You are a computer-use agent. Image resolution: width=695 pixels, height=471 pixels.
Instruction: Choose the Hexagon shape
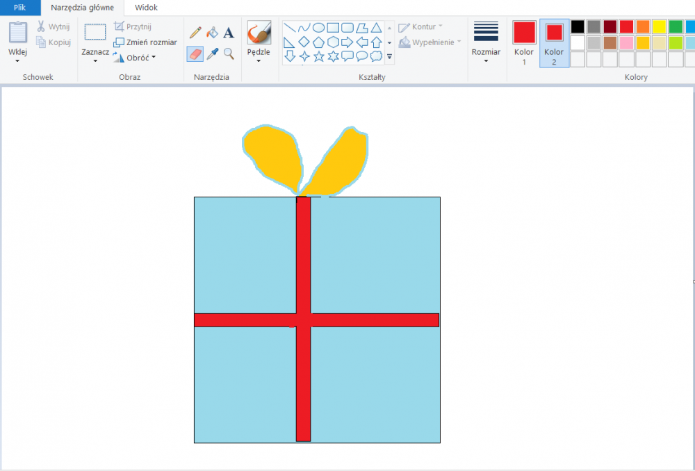(333, 42)
